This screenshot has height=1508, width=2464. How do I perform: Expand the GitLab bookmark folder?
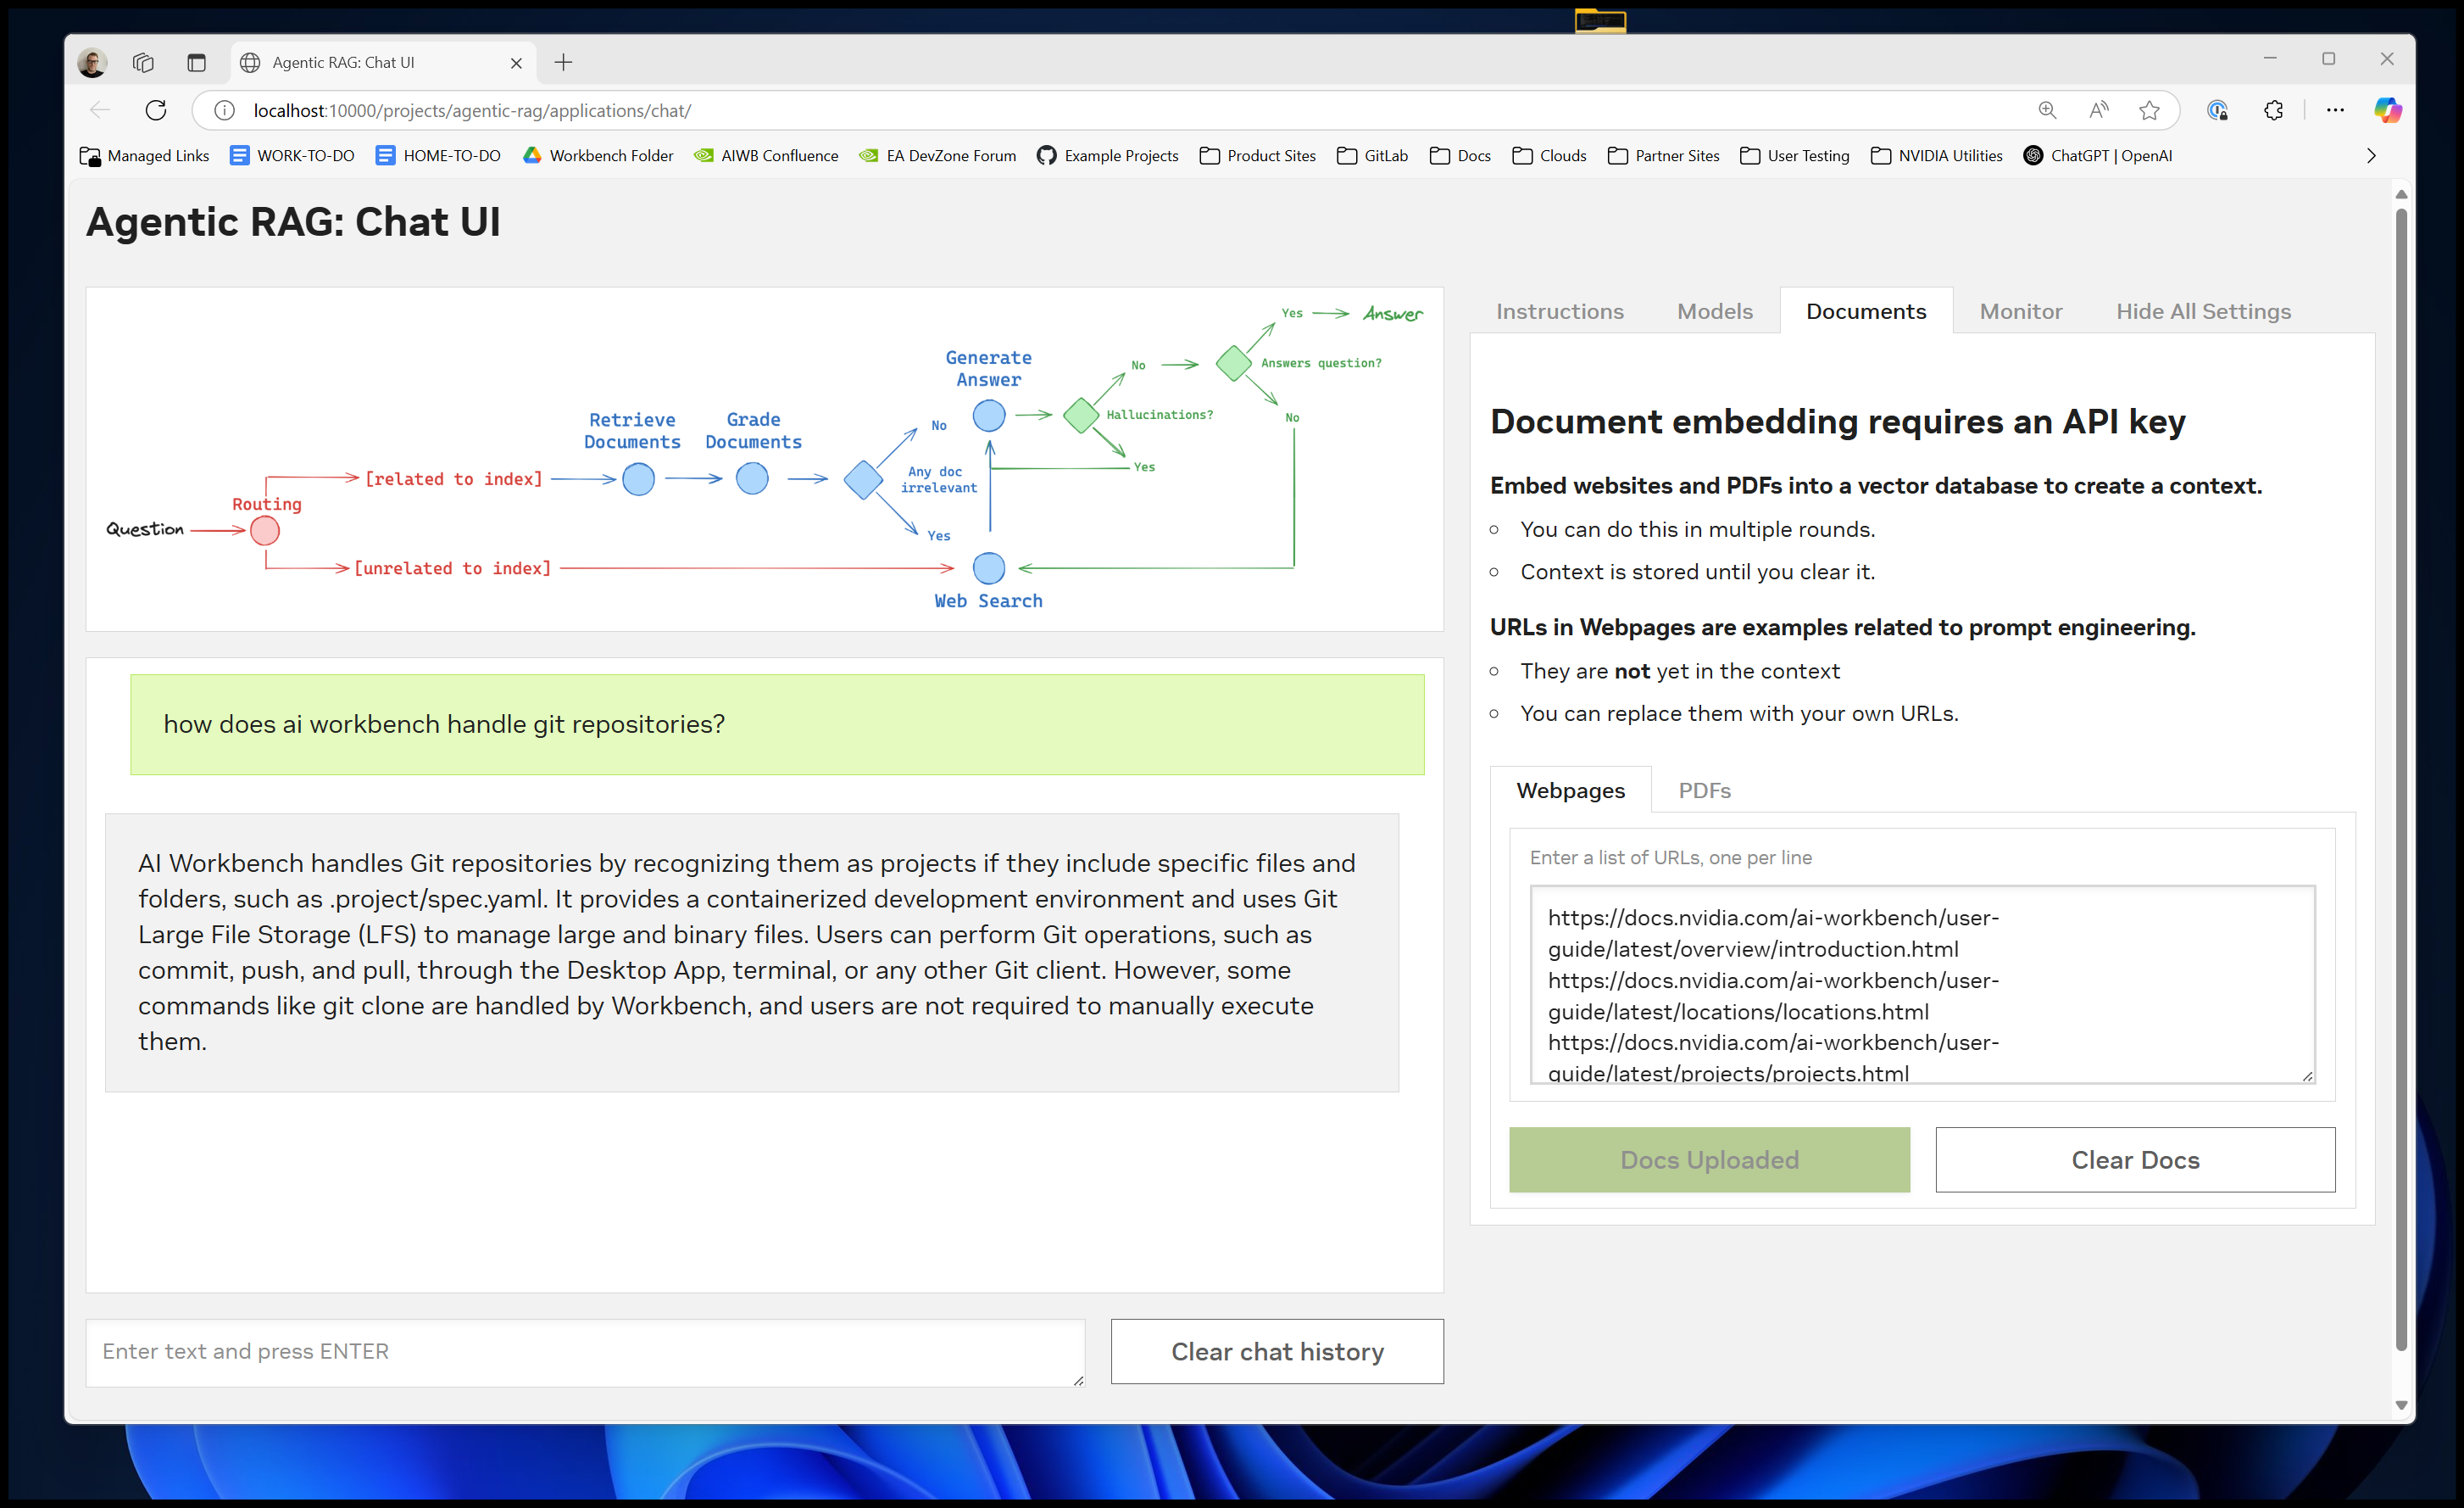pyautogui.click(x=1373, y=156)
